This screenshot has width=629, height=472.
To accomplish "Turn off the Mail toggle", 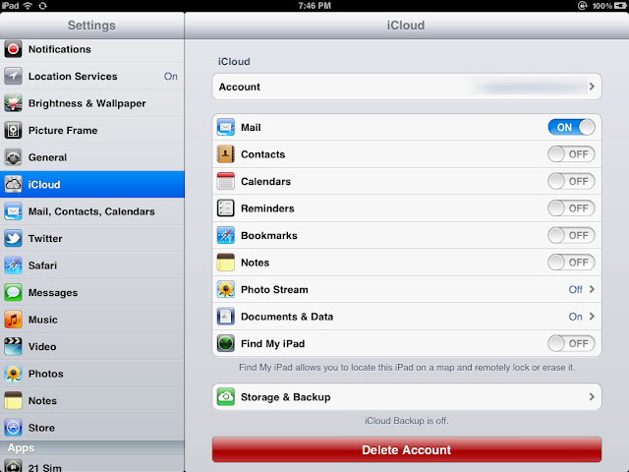I will click(571, 127).
